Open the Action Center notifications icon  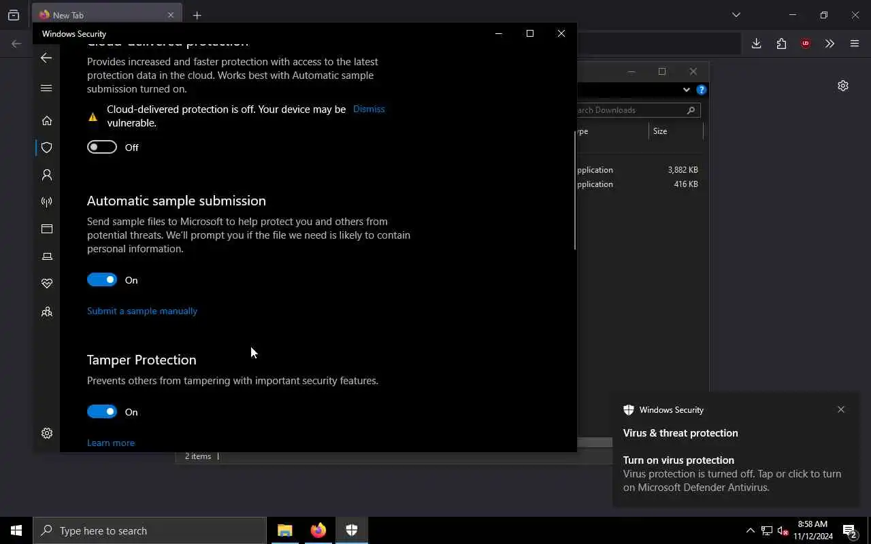point(850,530)
